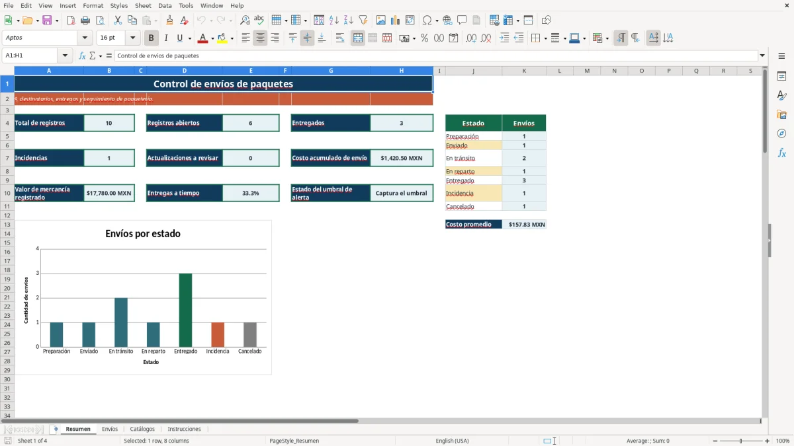Switch to the Envíos sheet tab
794x446 pixels.
tap(109, 429)
